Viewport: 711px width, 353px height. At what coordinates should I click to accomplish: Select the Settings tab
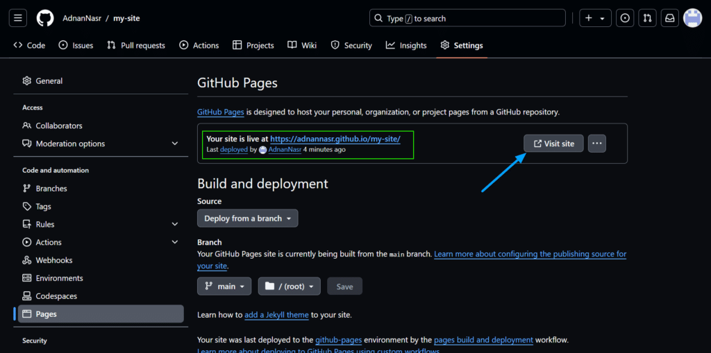(x=462, y=45)
